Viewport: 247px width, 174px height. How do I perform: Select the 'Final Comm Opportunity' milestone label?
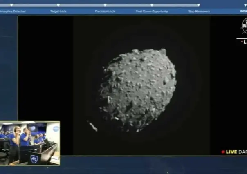[x=152, y=11]
